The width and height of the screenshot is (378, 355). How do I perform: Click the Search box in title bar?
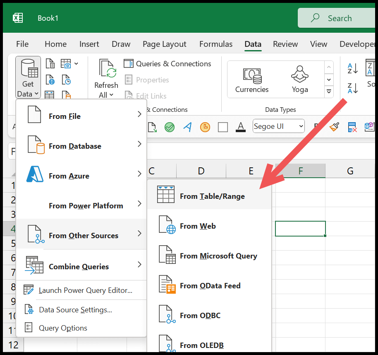pyautogui.click(x=337, y=18)
